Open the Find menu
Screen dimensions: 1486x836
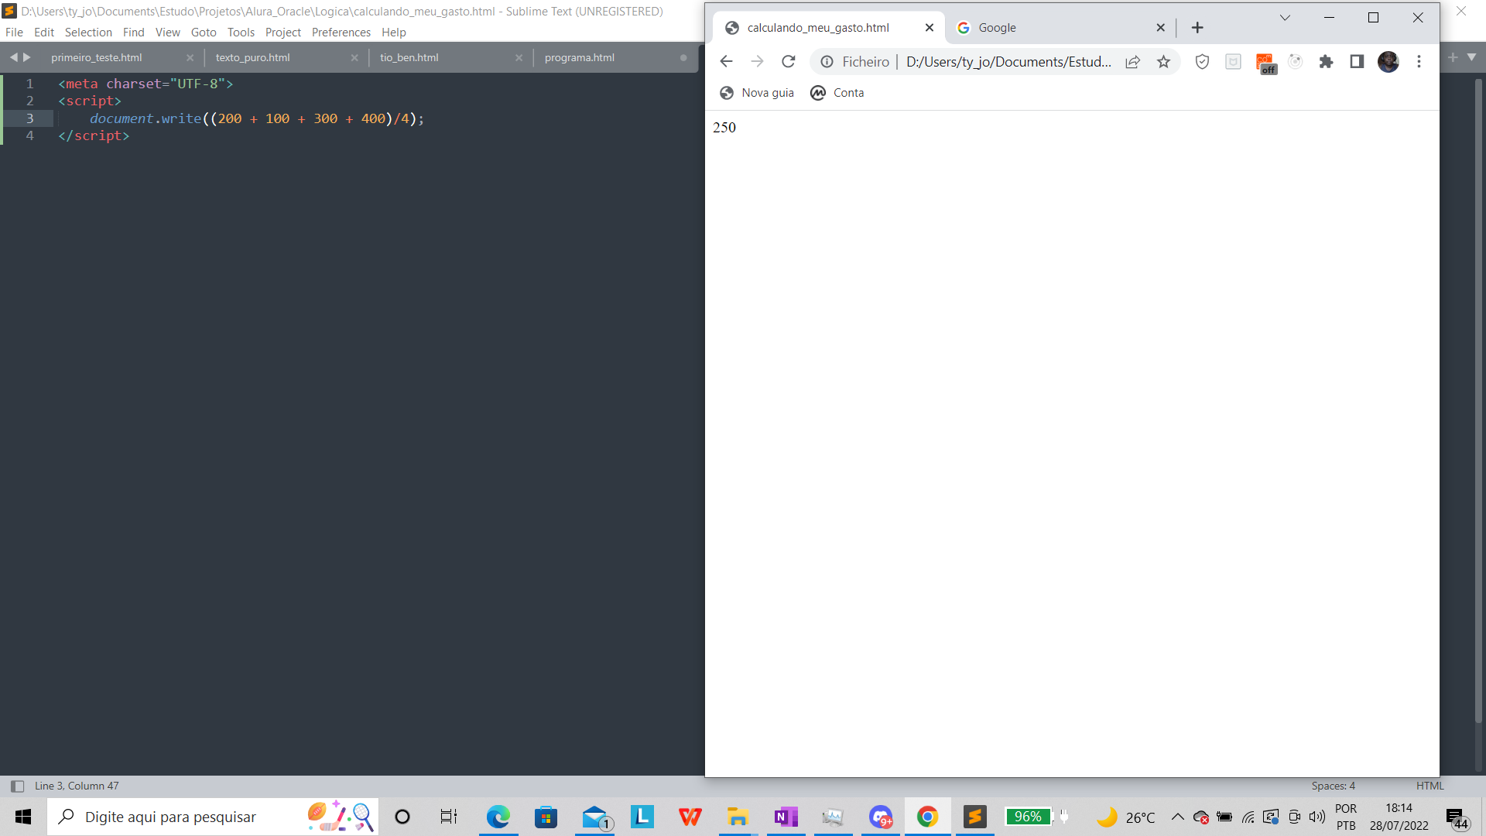coord(133,33)
